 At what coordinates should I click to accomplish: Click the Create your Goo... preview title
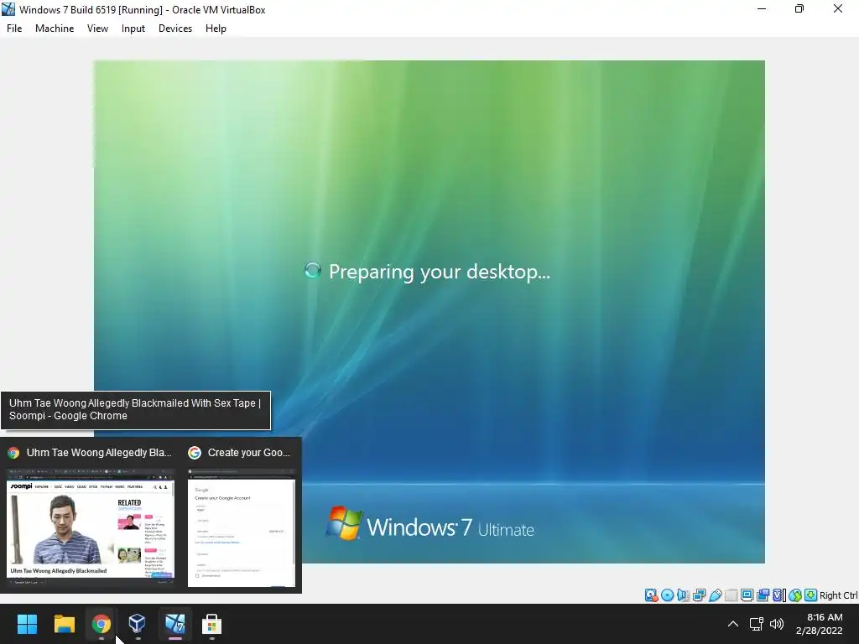click(x=248, y=453)
